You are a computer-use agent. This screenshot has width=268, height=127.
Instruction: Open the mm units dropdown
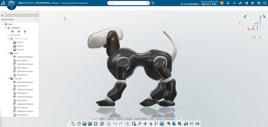click(x=257, y=37)
